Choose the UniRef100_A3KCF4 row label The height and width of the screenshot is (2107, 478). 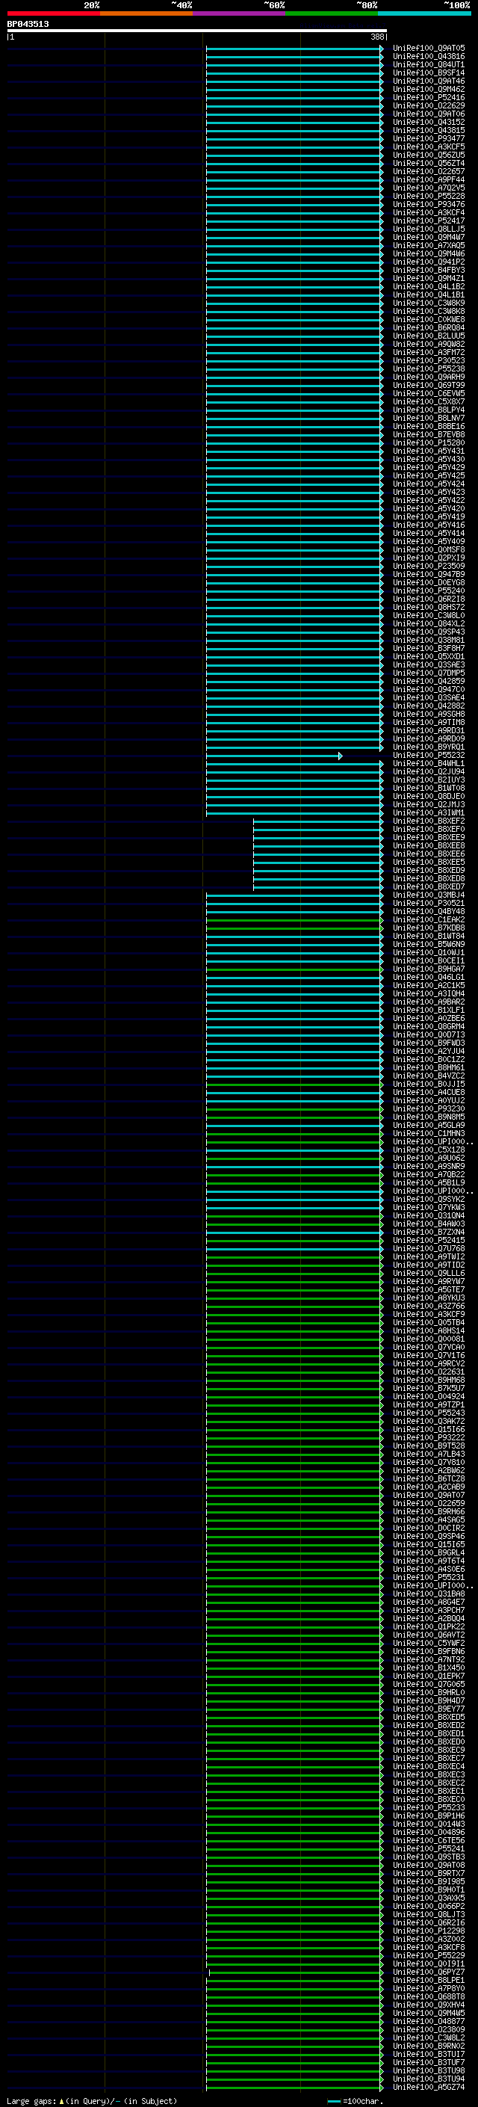(428, 213)
